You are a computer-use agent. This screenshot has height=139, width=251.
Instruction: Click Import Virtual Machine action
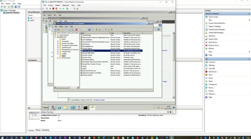[217, 23]
